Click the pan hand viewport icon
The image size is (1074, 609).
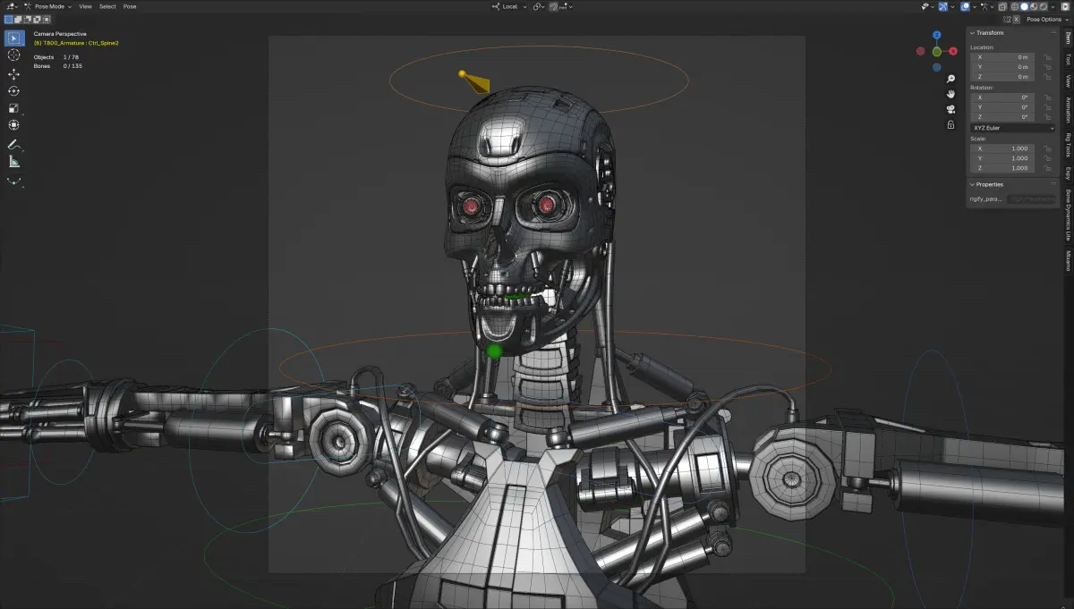tap(950, 93)
